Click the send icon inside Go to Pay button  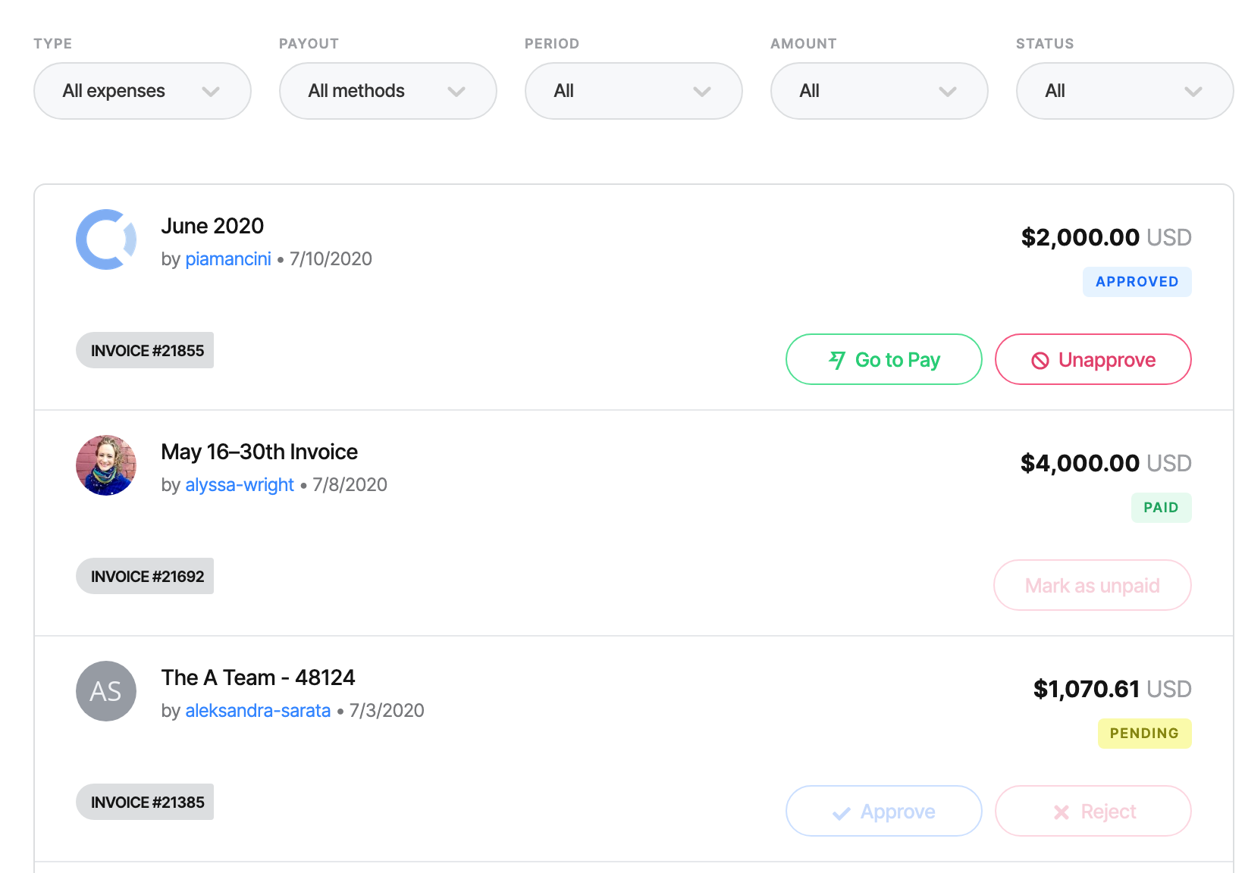pyautogui.click(x=838, y=359)
